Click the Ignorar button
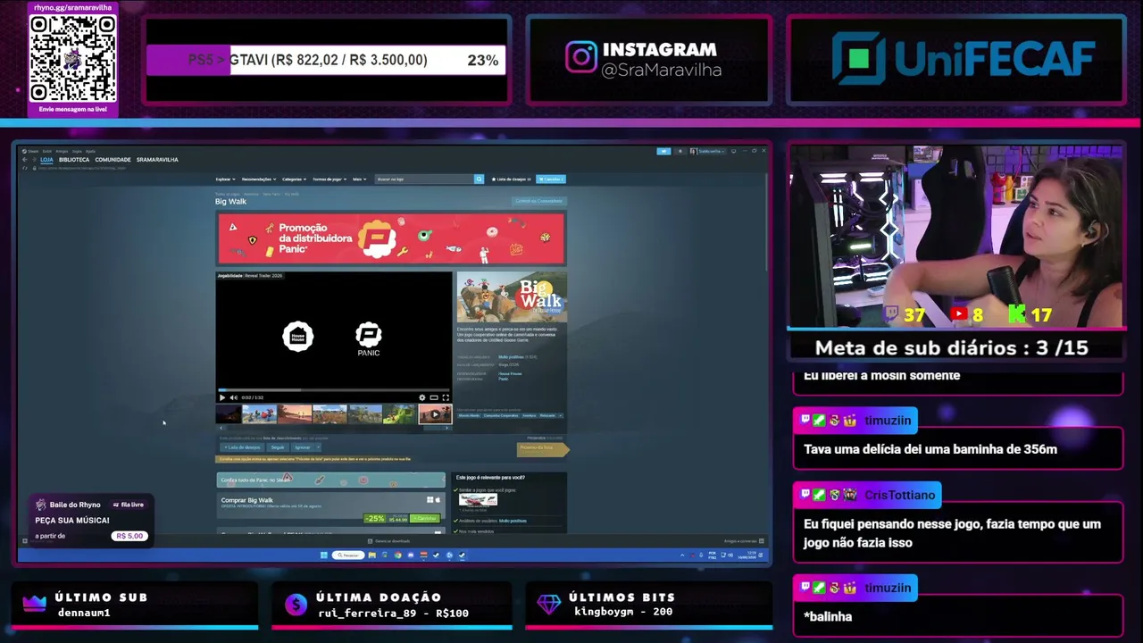This screenshot has height=643, width=1143. 303,447
